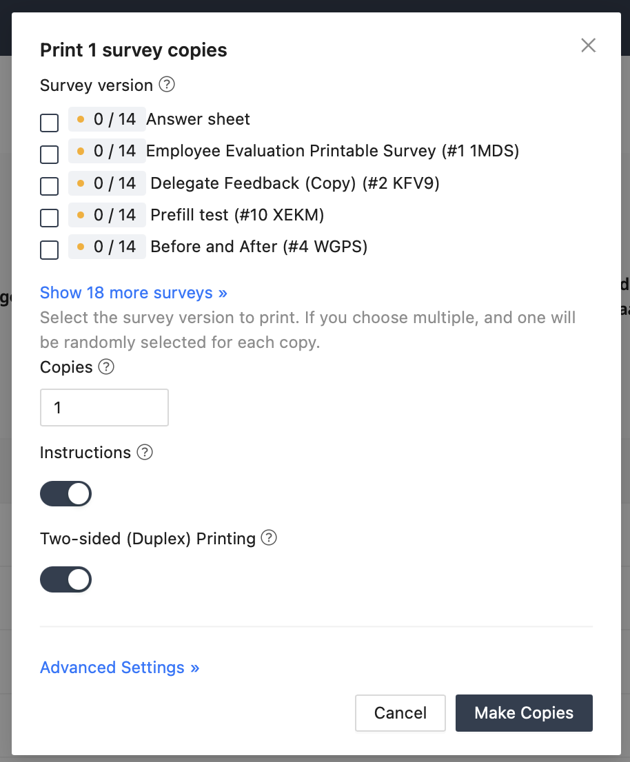Select the Before and After survey checkbox
Screen dimensions: 630x762
(50, 249)
